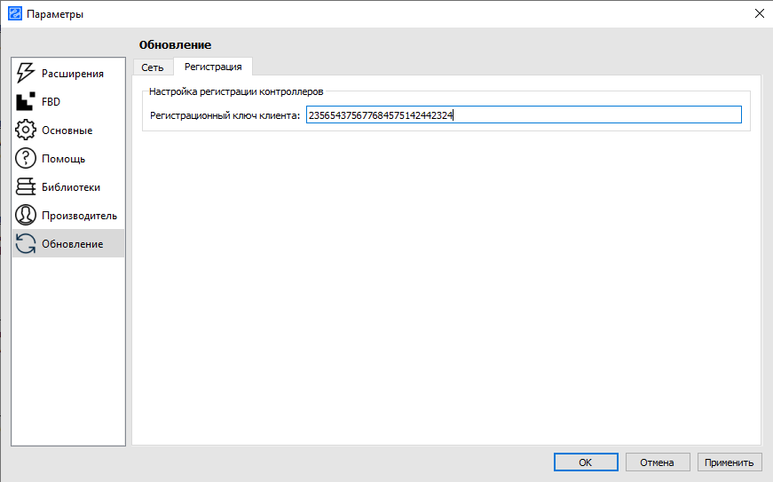Viewport: 773px width, 482px height.
Task: Switch to the Сеть tab
Action: click(x=153, y=67)
